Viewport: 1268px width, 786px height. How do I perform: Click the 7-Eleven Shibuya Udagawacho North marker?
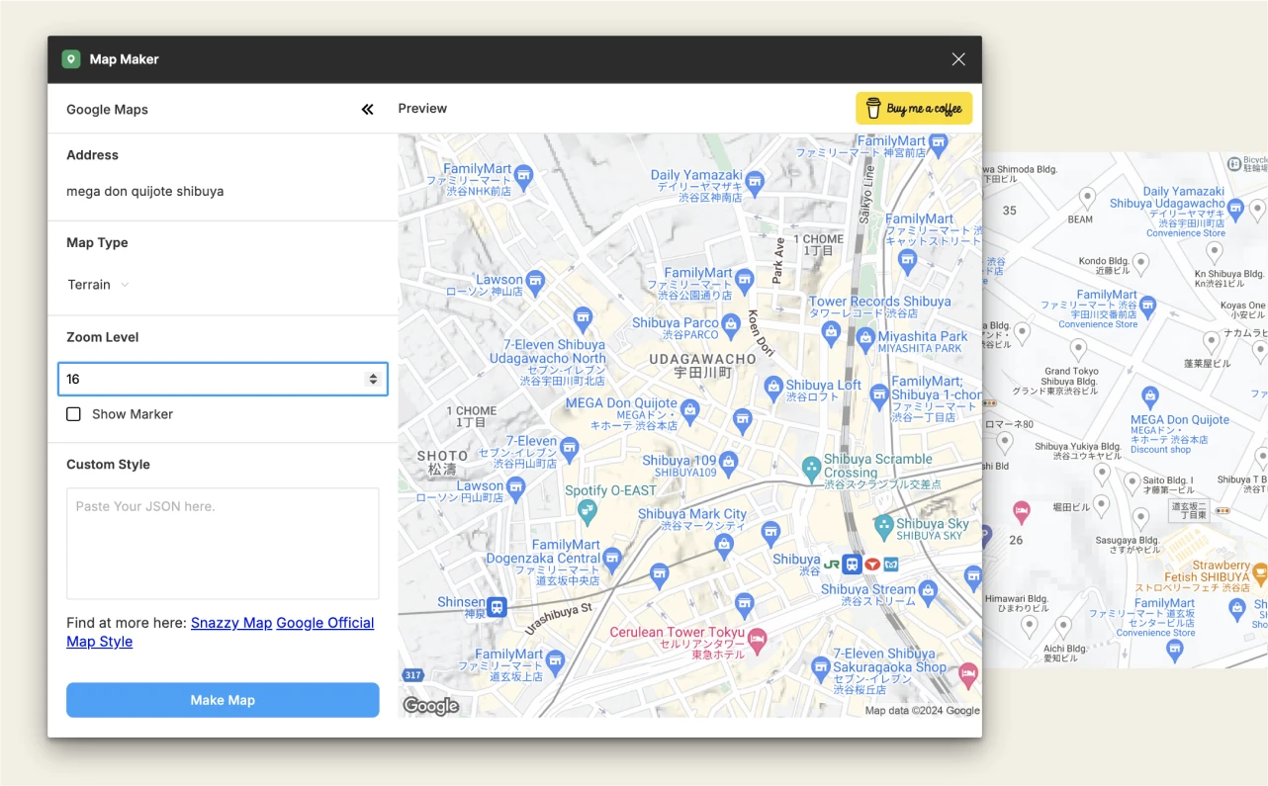point(583,318)
